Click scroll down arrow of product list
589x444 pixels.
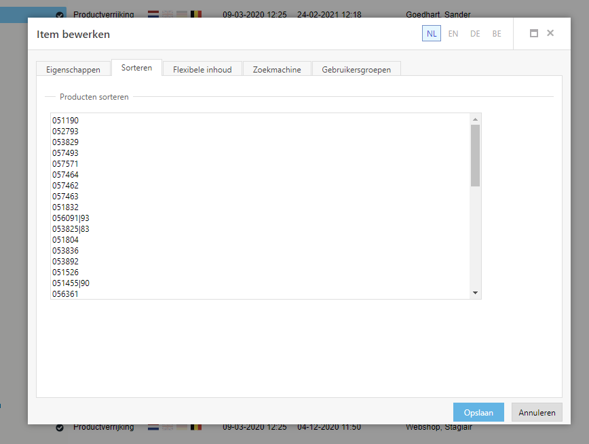coord(475,293)
